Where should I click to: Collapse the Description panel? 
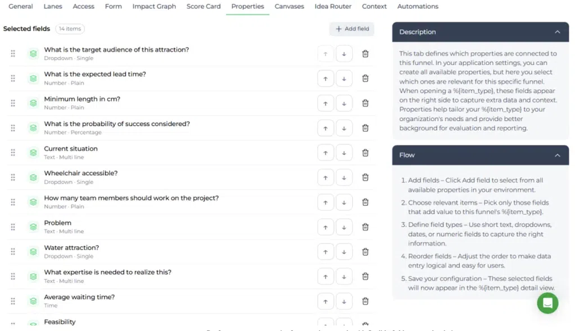point(557,32)
